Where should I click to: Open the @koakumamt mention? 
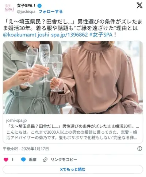20,35
